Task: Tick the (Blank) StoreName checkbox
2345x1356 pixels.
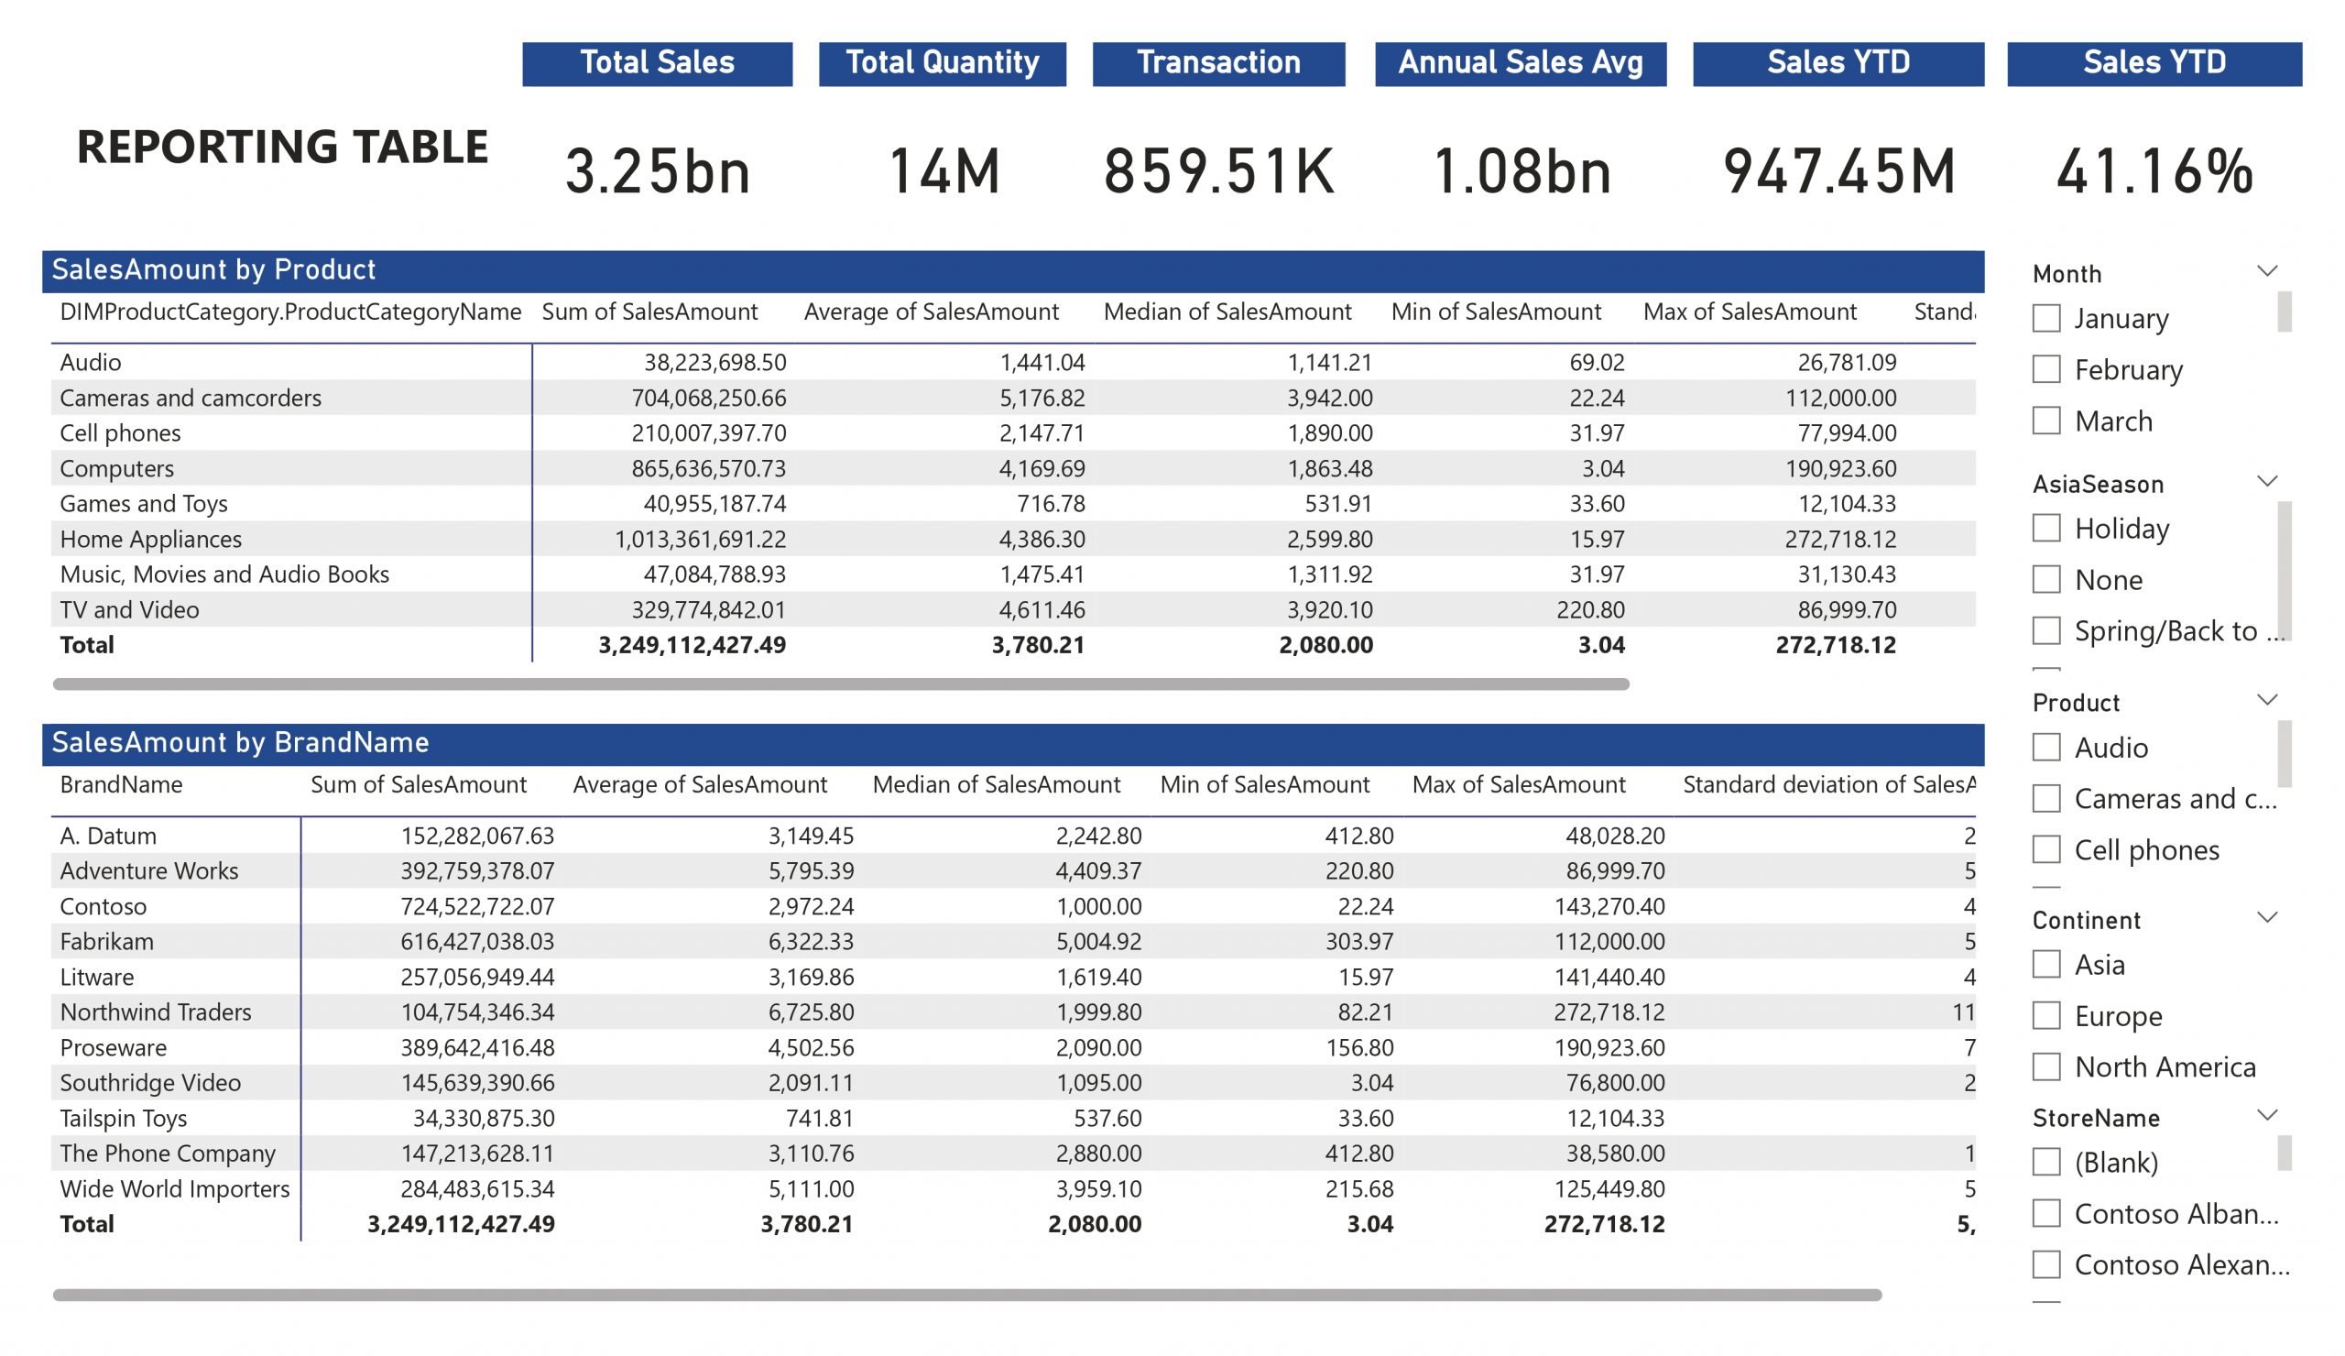Action: pos(2045,1162)
